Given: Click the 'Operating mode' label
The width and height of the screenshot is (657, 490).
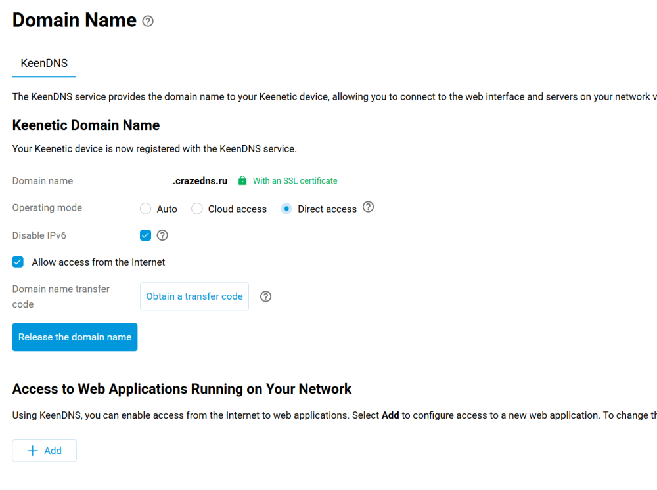Looking at the screenshot, I should (x=47, y=208).
